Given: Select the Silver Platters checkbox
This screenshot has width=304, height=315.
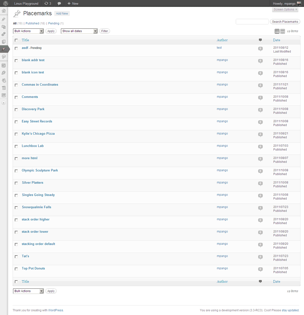Looking at the screenshot, I should 16,183.
